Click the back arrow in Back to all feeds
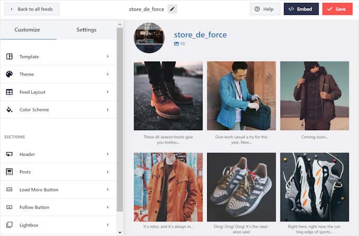 coord(11,9)
